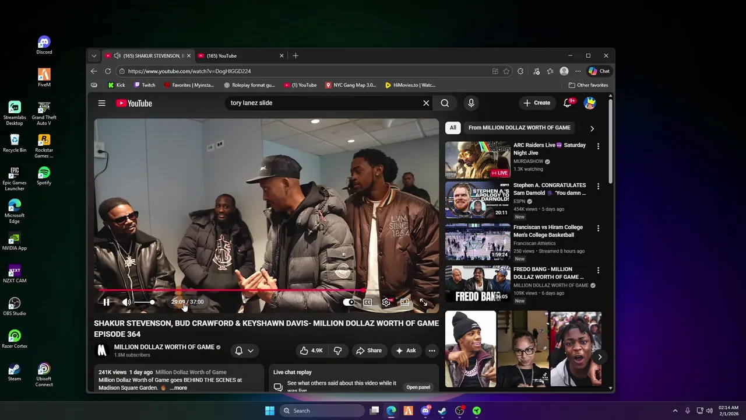
Task: Focus the Windows taskbar Search box
Action: click(322, 411)
